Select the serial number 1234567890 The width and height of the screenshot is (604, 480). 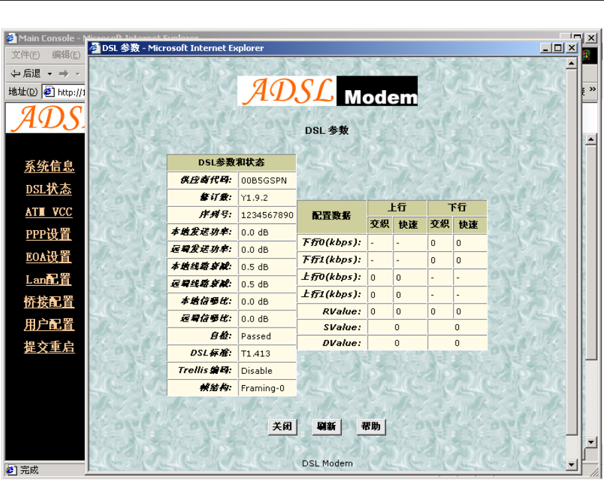point(268,215)
